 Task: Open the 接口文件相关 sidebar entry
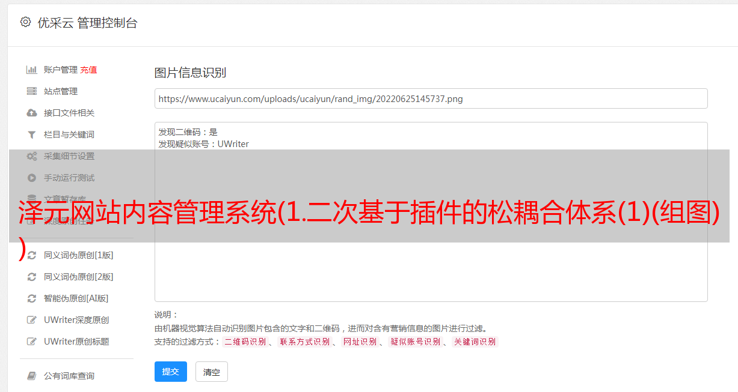[69, 113]
